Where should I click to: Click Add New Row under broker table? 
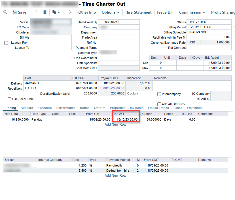point(115,176)
